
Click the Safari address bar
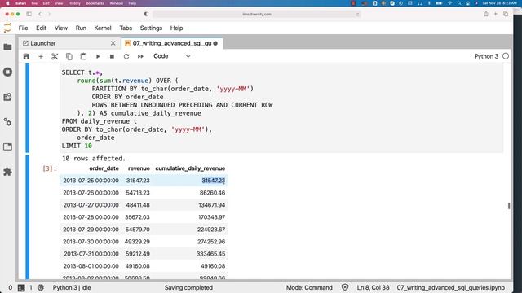coord(257,15)
